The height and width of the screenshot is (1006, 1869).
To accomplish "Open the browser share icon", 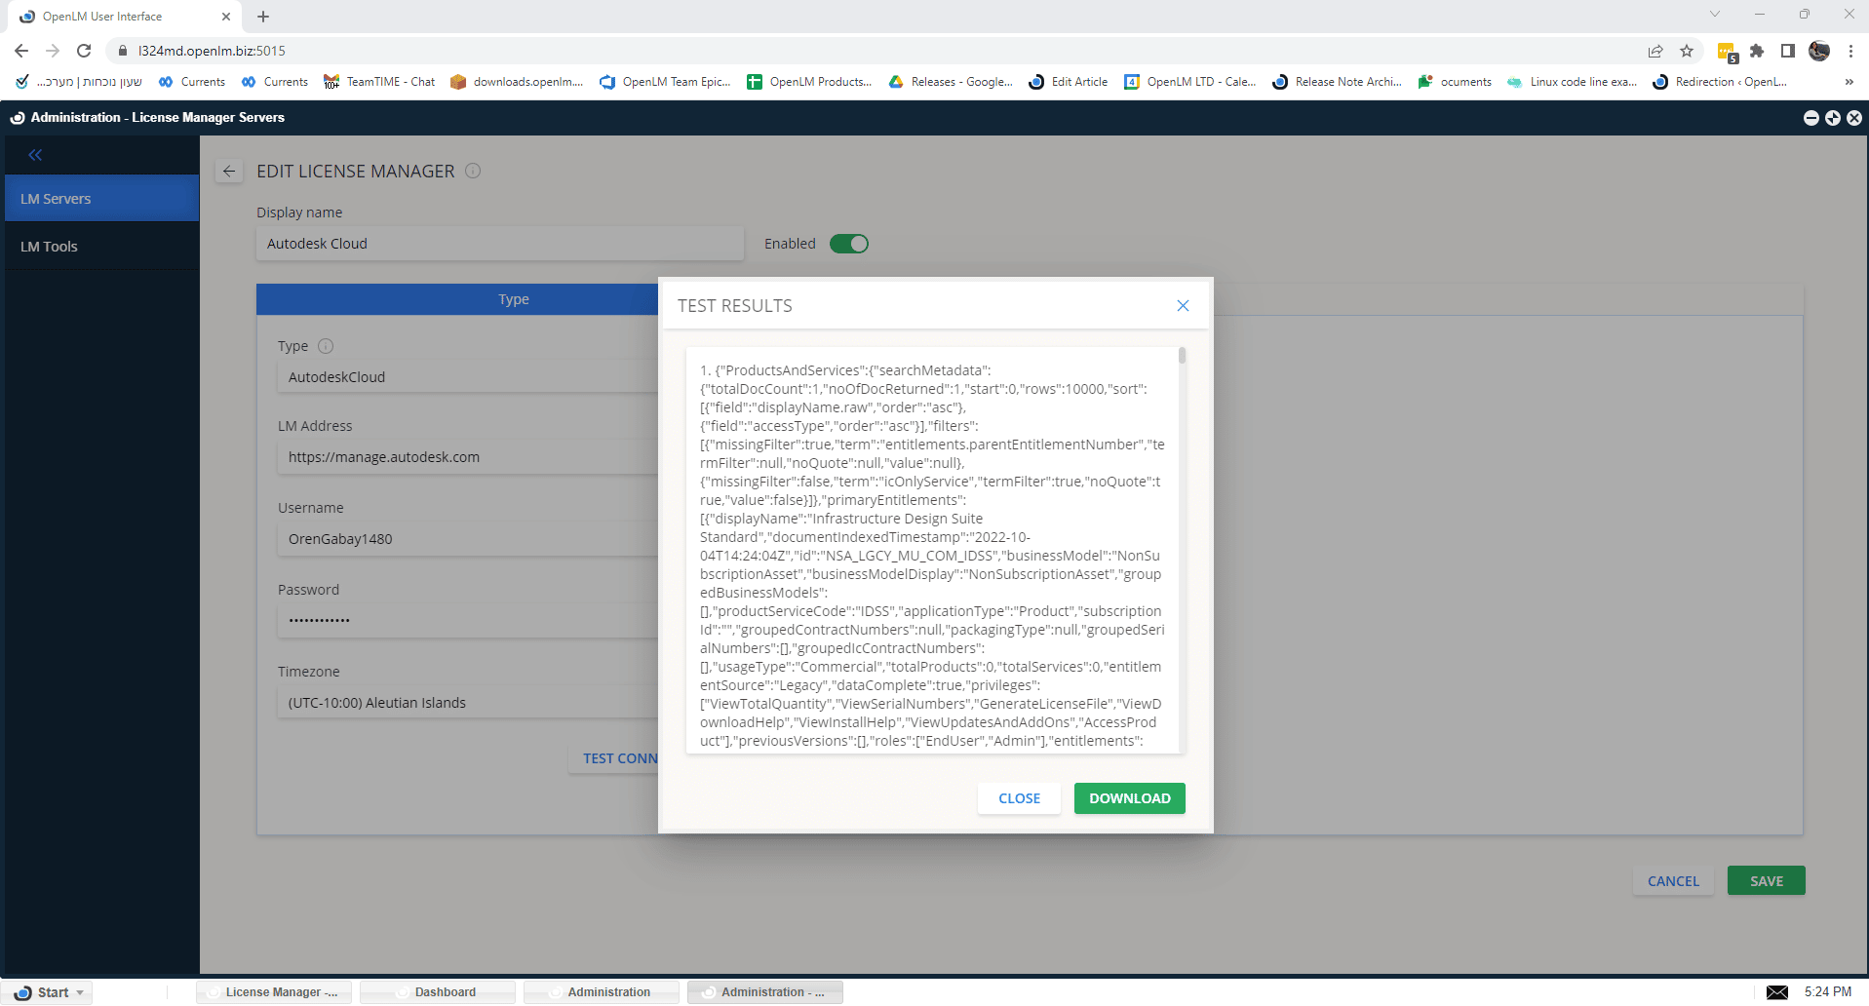I will [x=1655, y=51].
